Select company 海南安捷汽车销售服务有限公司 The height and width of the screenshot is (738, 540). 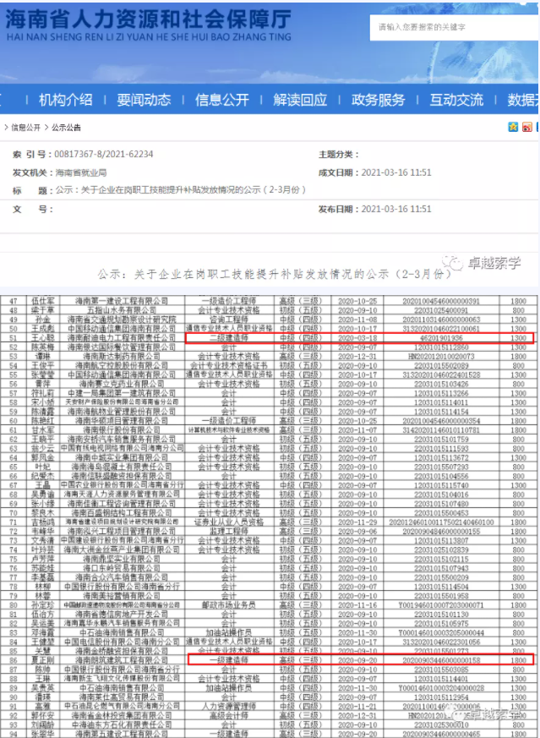coord(122,439)
